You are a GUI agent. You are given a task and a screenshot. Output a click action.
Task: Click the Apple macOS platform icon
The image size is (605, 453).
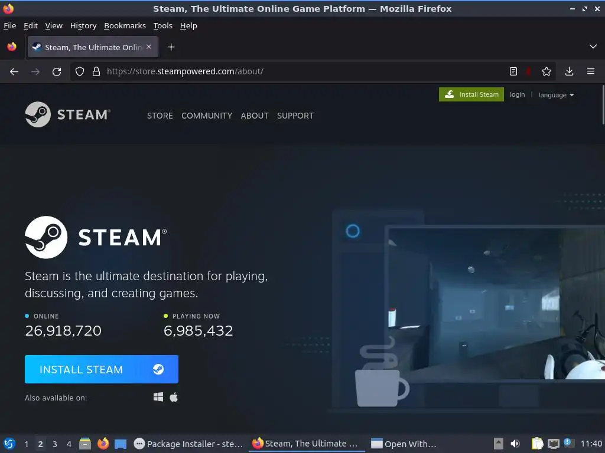pyautogui.click(x=174, y=397)
